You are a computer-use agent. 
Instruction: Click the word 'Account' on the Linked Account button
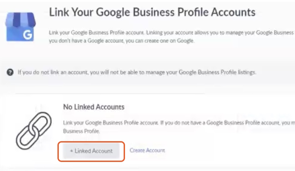tap(102, 151)
